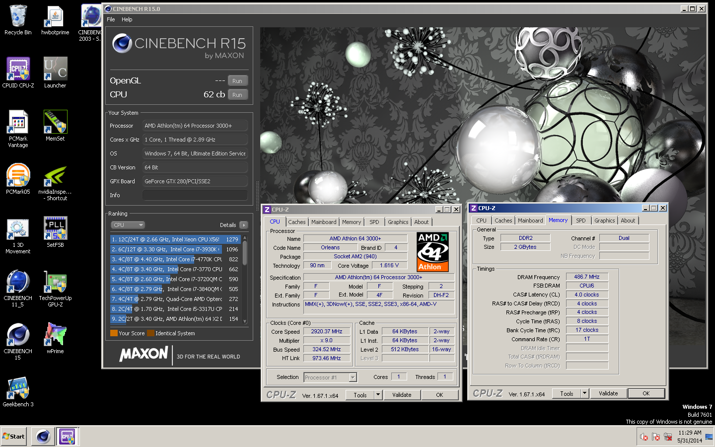Switch to Graphics tab in left CPU-Z window
This screenshot has height=447, width=715.
[398, 222]
